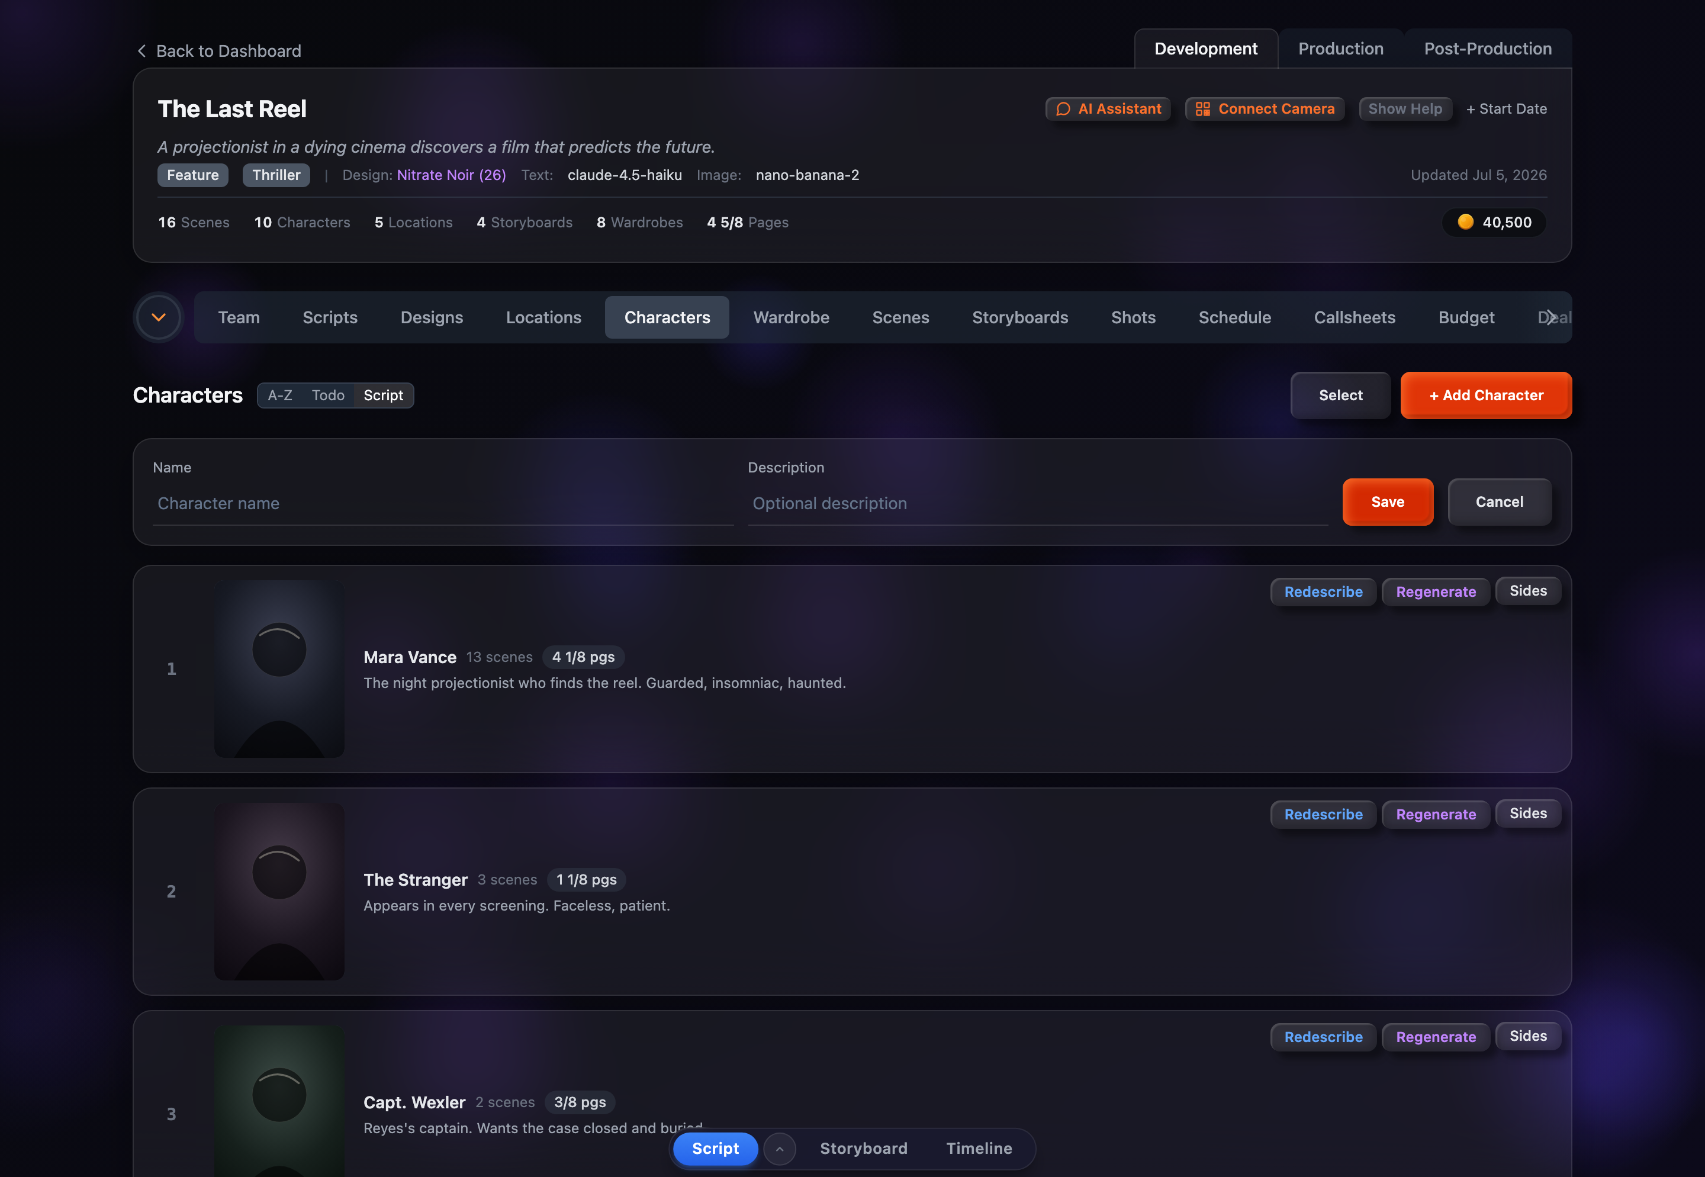Click the Feature tag
Screen dimensions: 1705x1177
tap(192, 175)
